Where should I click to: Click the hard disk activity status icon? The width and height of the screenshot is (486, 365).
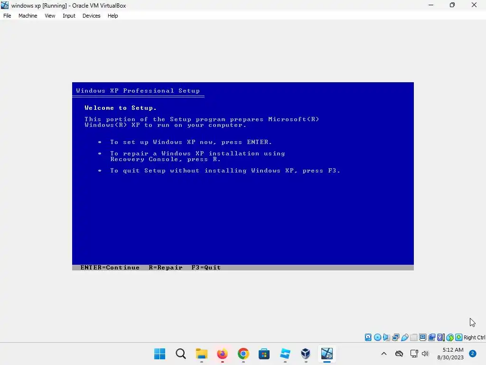click(x=368, y=337)
